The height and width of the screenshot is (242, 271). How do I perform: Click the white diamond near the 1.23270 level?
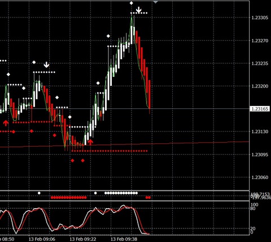tap(108, 36)
